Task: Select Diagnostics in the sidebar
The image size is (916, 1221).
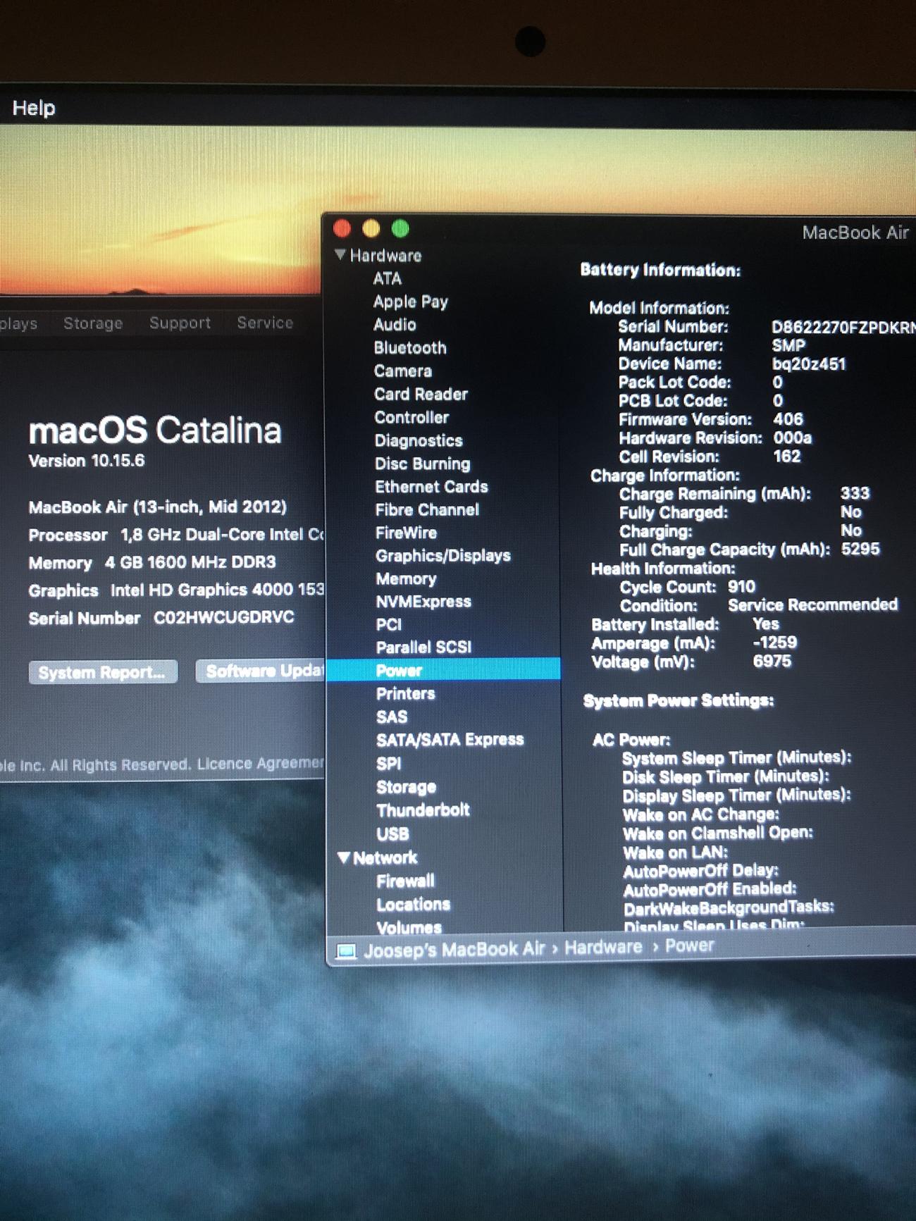Action: 419,440
